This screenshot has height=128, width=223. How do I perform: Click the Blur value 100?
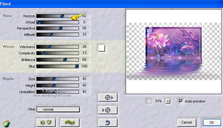[x=84, y=66]
